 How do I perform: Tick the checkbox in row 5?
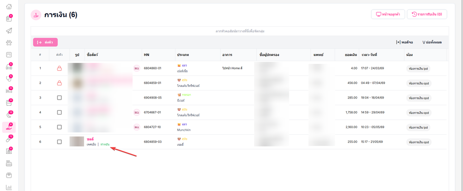coord(59,127)
